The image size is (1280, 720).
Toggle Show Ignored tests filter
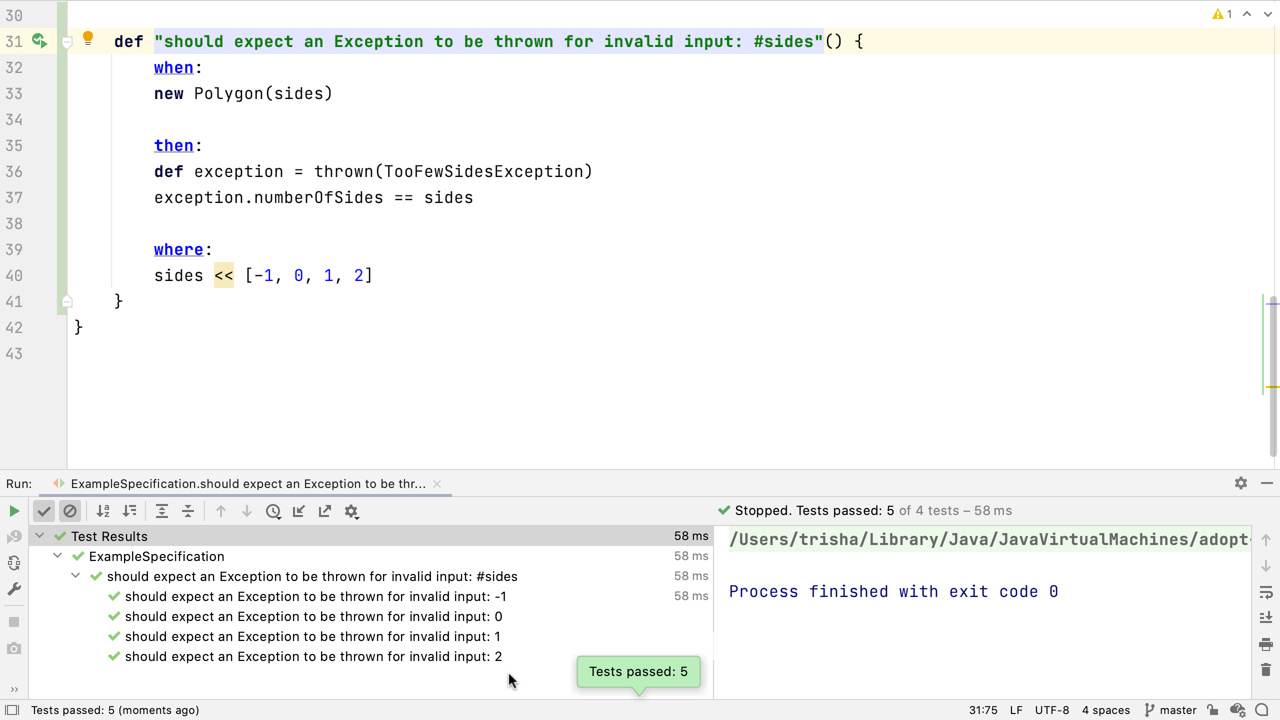[70, 511]
